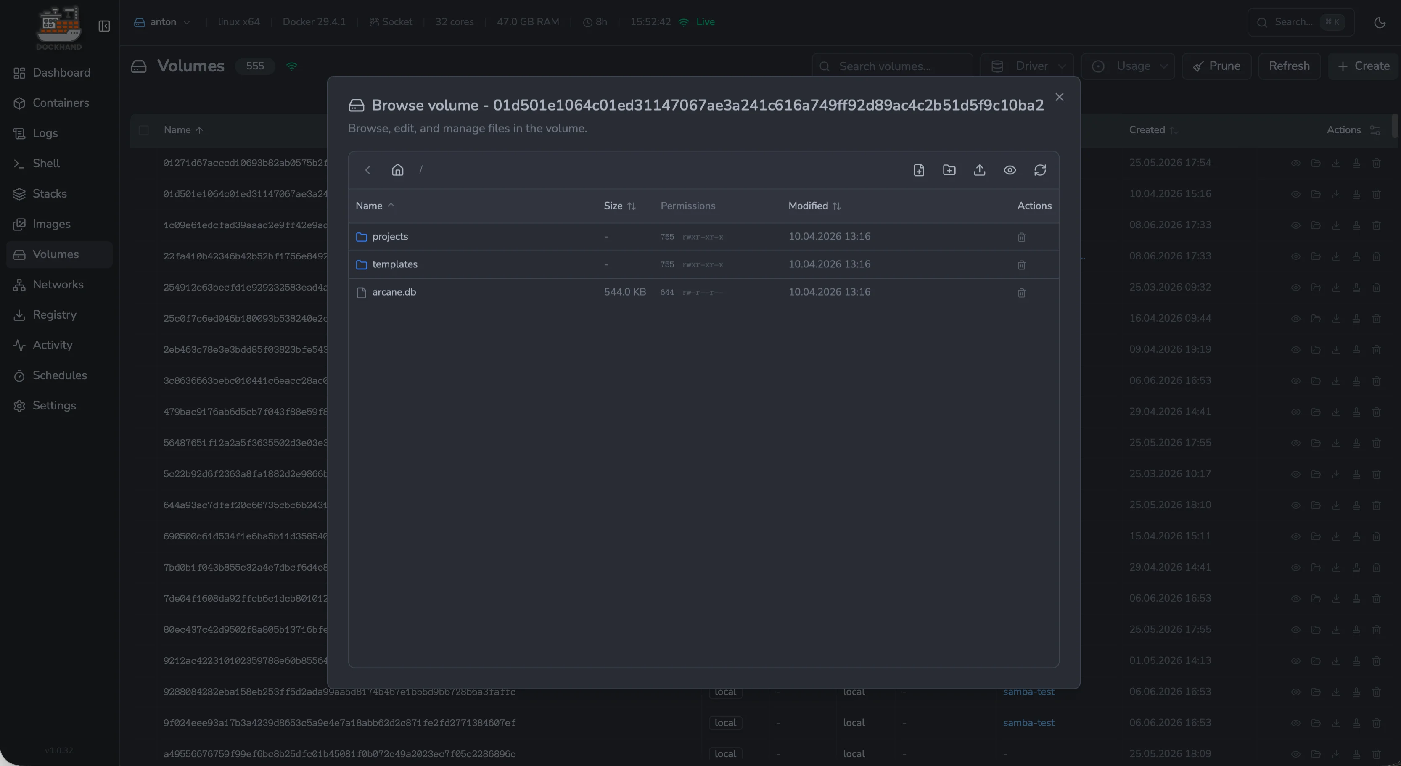Go to Containers section
The image size is (1401, 766).
point(59,103)
